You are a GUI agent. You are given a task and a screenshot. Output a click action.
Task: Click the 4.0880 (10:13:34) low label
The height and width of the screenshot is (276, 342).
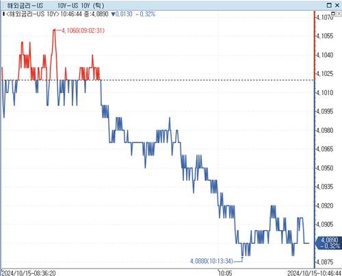click(211, 261)
